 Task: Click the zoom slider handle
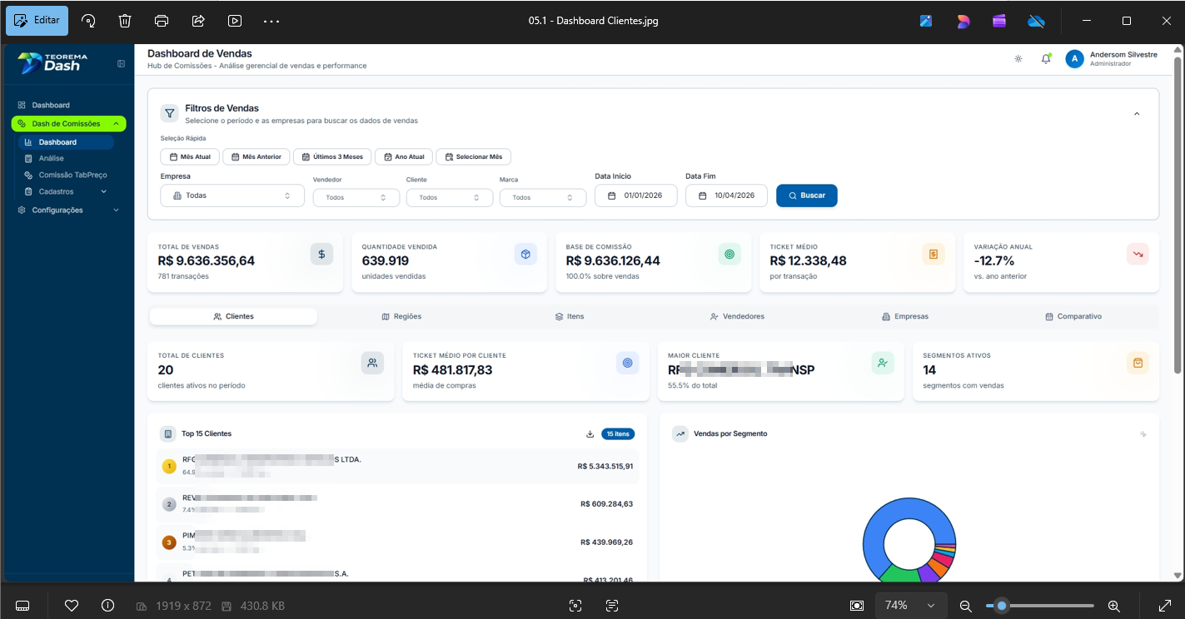pyautogui.click(x=1002, y=606)
